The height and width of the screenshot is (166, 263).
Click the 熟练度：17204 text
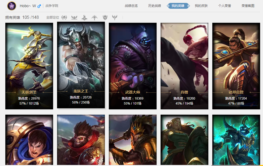236,98
